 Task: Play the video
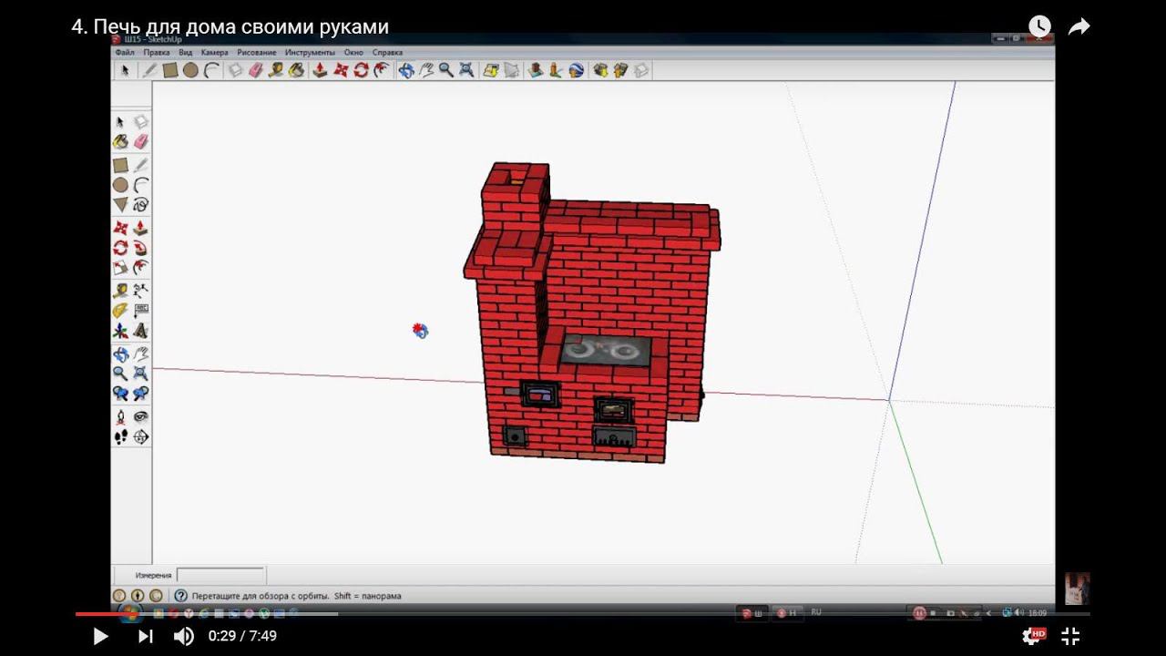coord(100,636)
